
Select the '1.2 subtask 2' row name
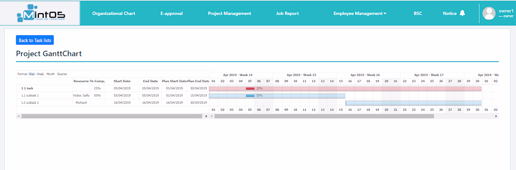coord(30,102)
